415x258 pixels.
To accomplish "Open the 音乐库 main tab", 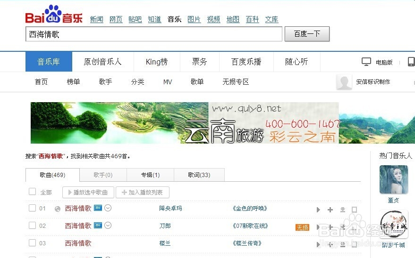I will (x=49, y=62).
